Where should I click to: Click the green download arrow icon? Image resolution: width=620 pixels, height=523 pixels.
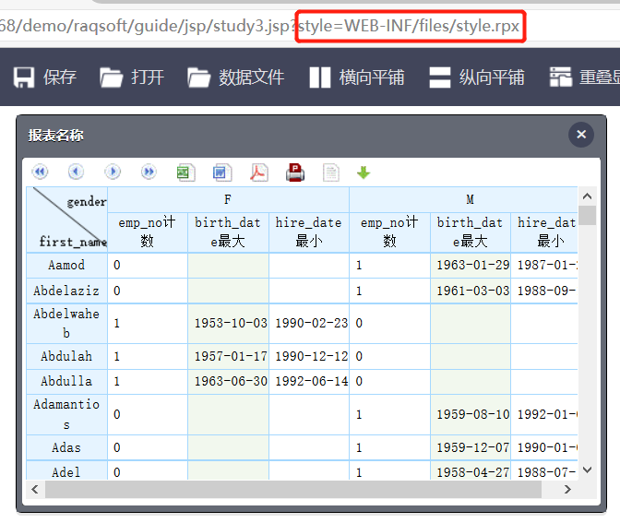tap(364, 172)
